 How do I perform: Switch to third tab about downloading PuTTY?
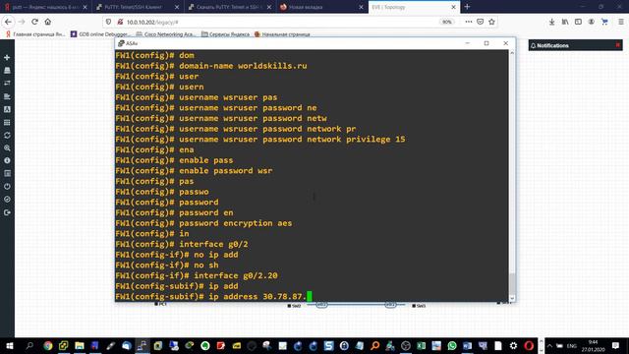230,7
